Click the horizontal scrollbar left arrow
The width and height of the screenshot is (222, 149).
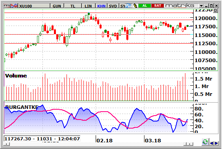coord(6,144)
